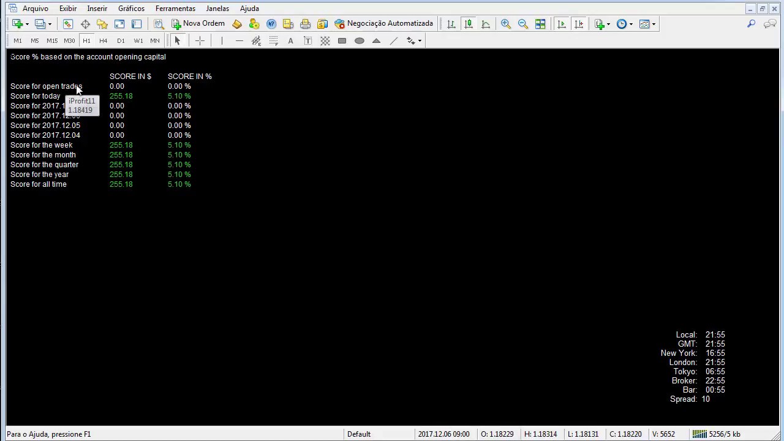Open the chat bubbles icon

pyautogui.click(x=770, y=24)
